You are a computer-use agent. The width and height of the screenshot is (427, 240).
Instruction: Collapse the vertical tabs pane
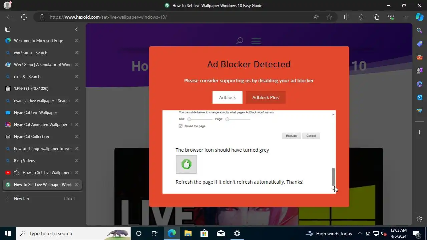(x=76, y=29)
